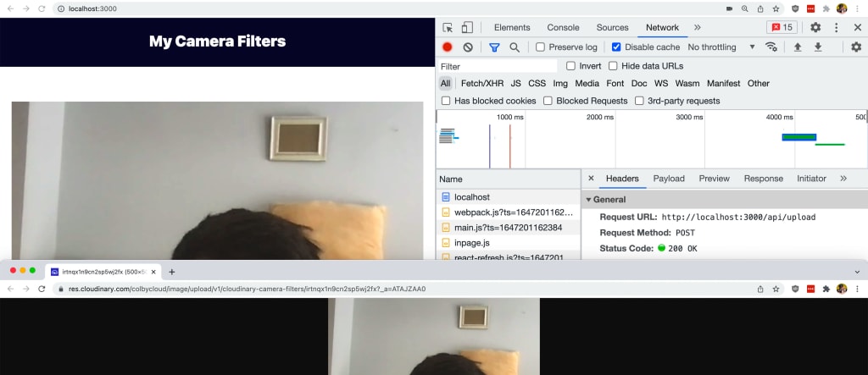
Task: Switch to the Elements tab
Action: tap(512, 28)
